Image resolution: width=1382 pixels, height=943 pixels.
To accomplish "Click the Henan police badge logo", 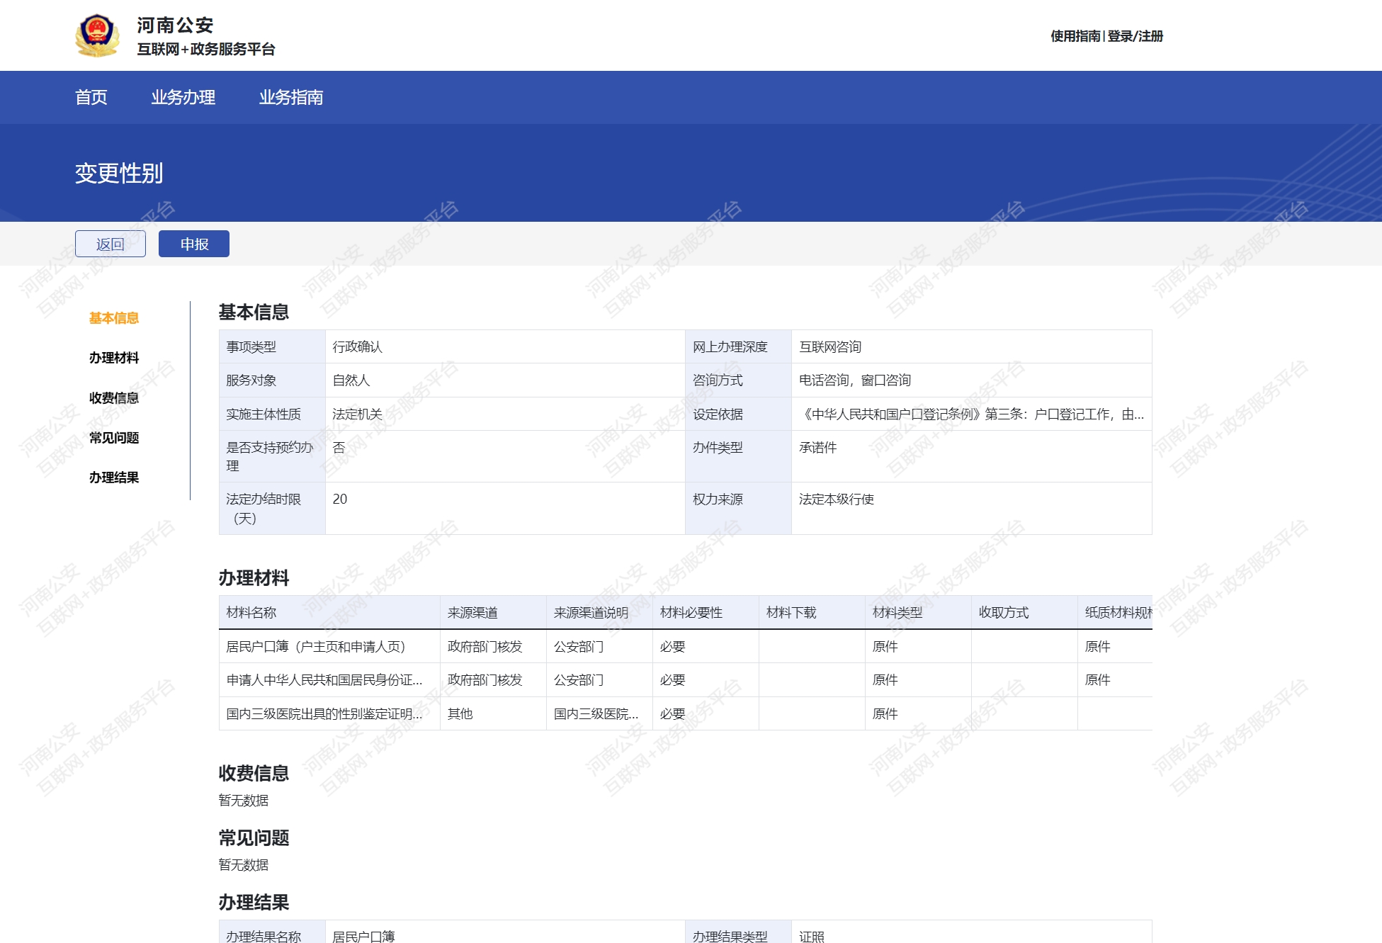I will (x=97, y=35).
